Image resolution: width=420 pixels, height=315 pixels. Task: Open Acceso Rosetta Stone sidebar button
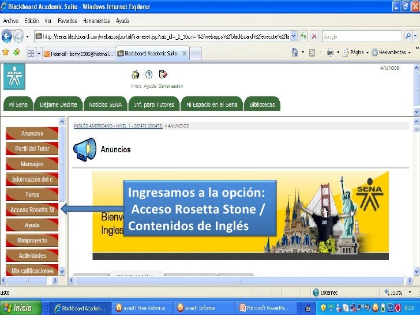pyautogui.click(x=32, y=210)
